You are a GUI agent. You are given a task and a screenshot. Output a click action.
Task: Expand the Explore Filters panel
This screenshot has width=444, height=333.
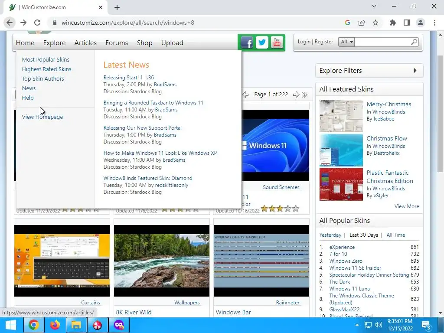369,71
